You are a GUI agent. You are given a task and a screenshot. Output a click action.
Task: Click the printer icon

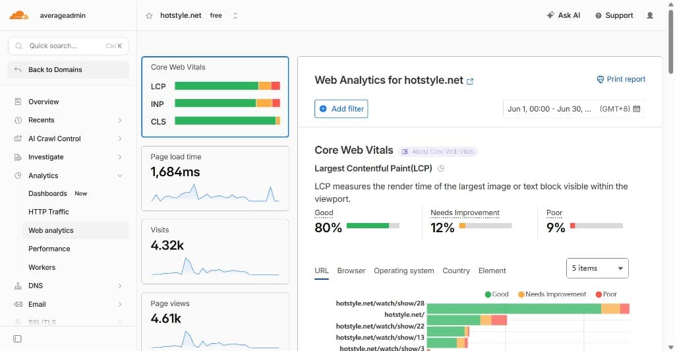600,79
